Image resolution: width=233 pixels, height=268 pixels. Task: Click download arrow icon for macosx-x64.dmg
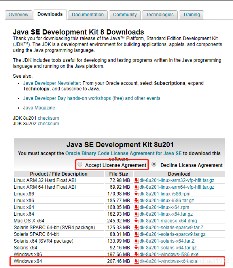(136, 221)
